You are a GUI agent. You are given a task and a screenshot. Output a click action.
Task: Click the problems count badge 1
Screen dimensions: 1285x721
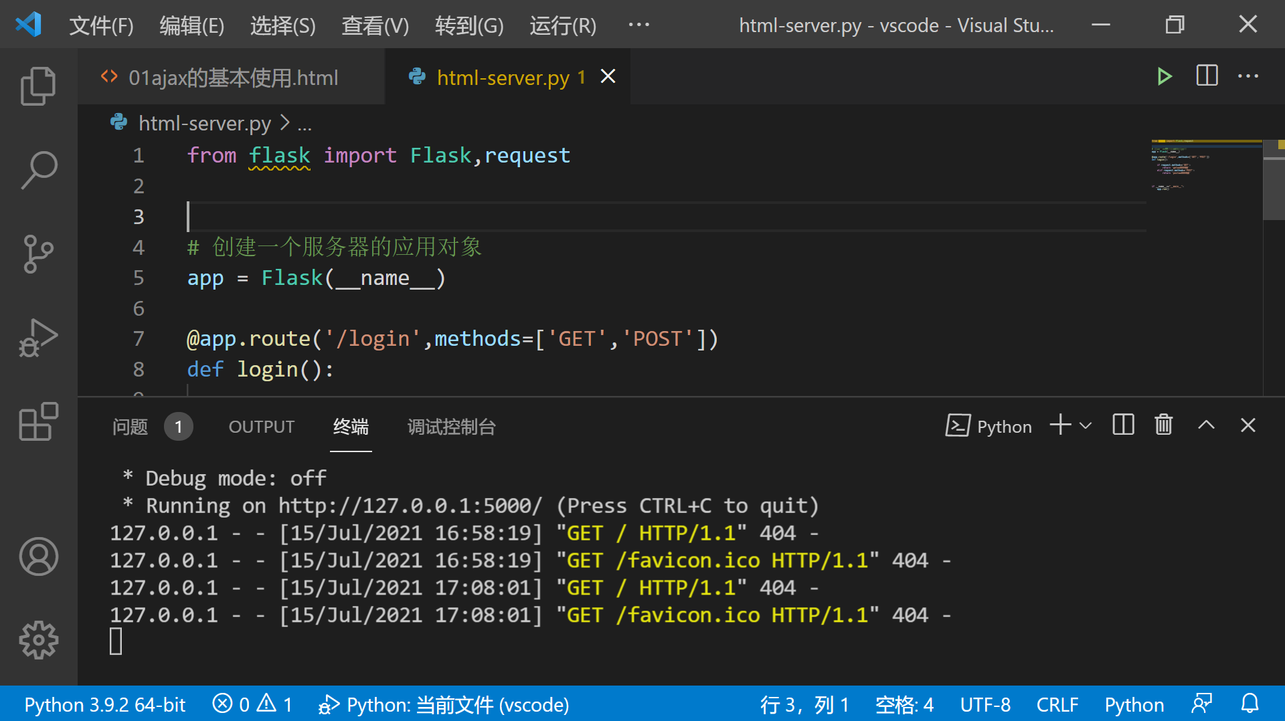tap(178, 427)
